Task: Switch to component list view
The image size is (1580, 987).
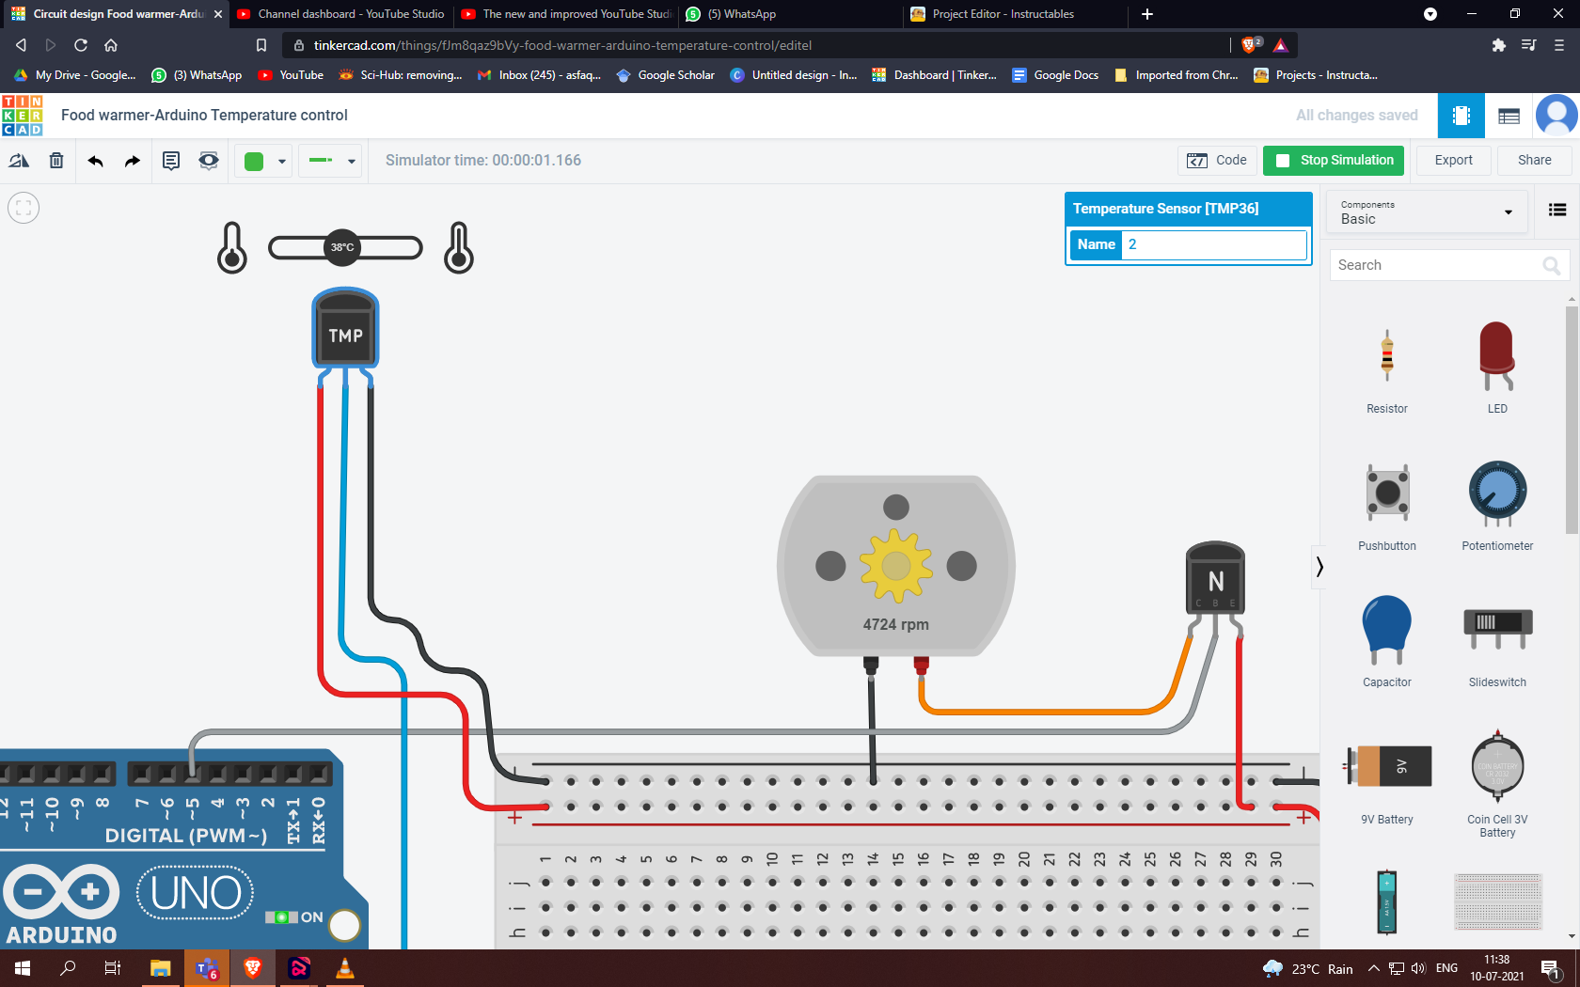Action: pyautogui.click(x=1556, y=210)
